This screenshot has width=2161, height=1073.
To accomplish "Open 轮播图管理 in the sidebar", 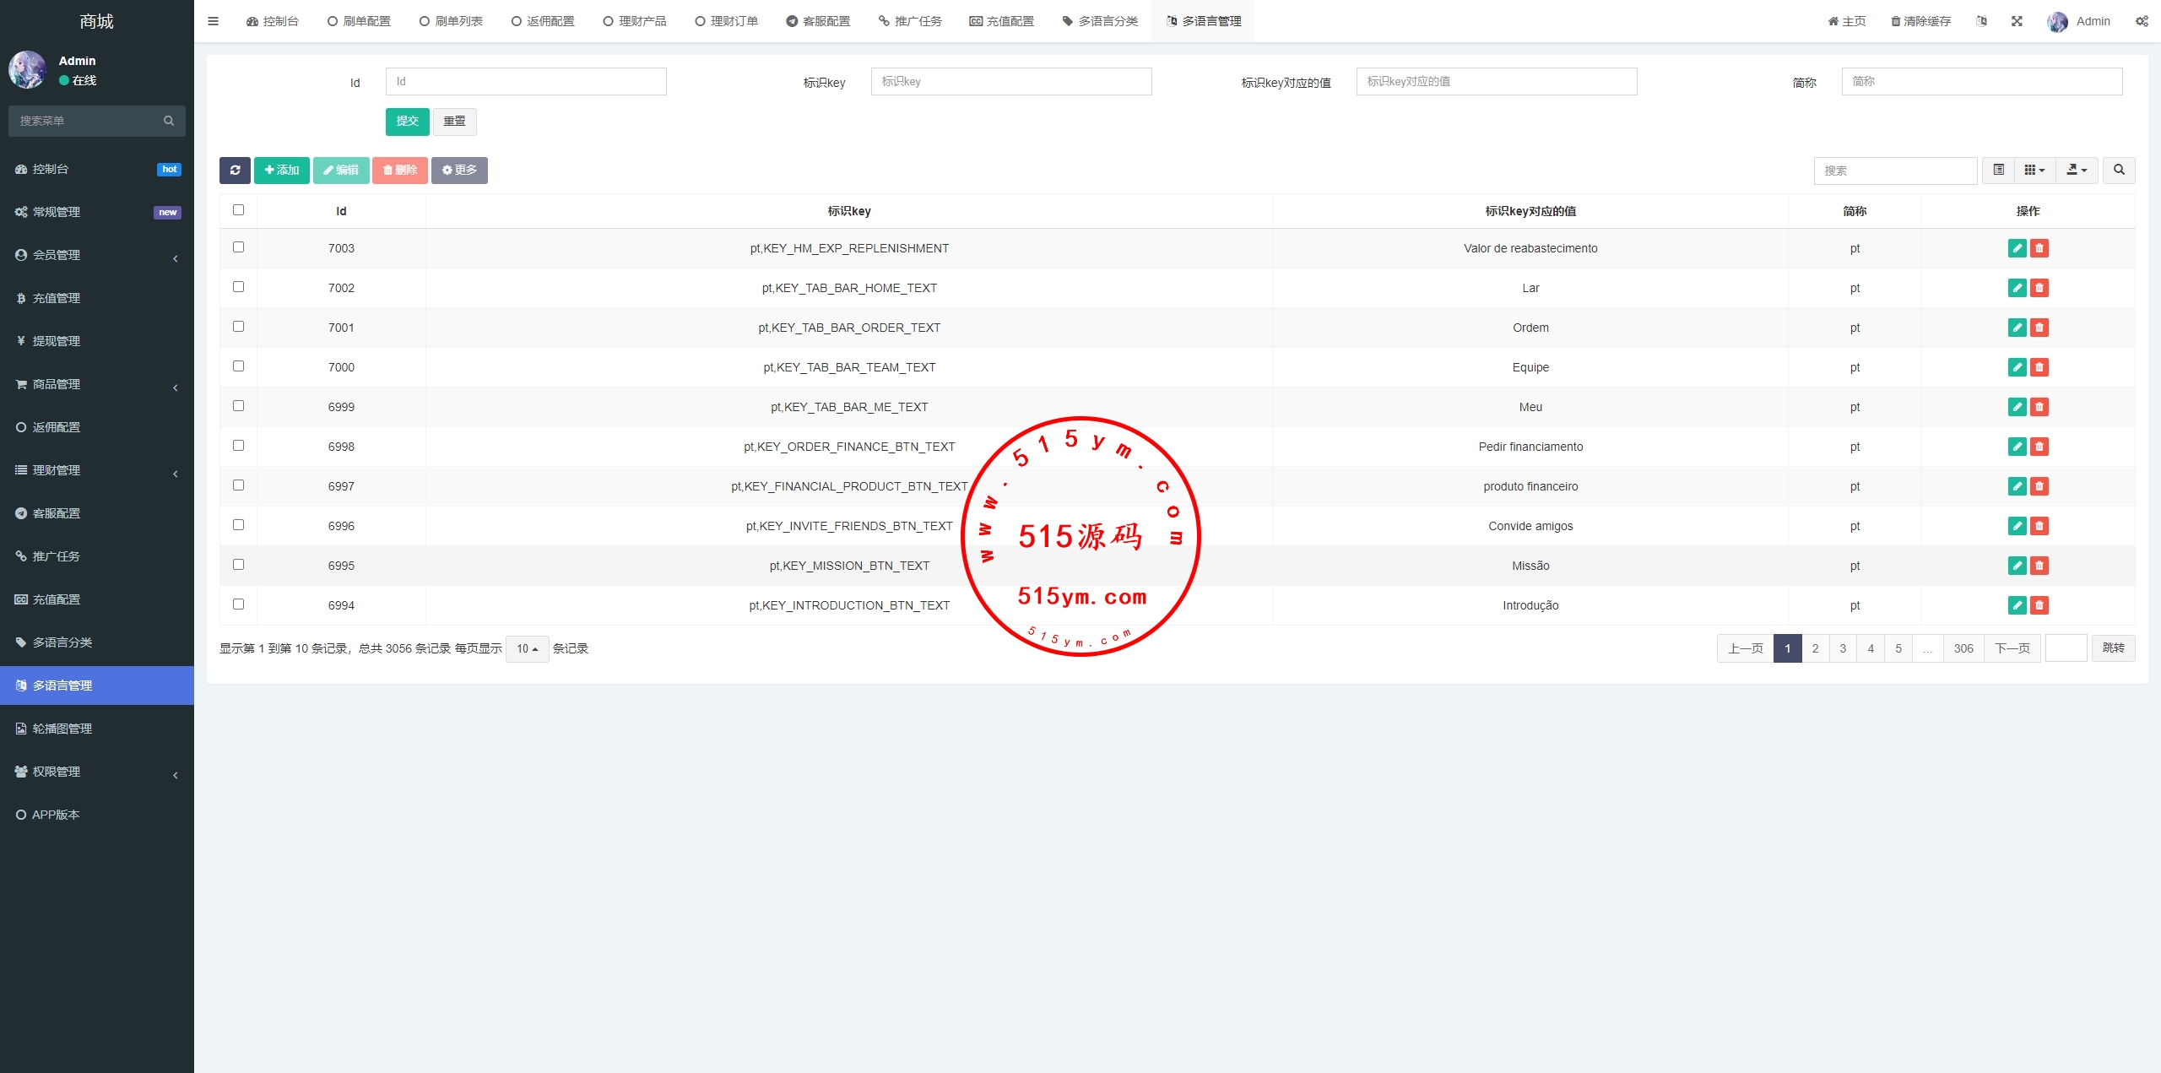I will tap(62, 729).
